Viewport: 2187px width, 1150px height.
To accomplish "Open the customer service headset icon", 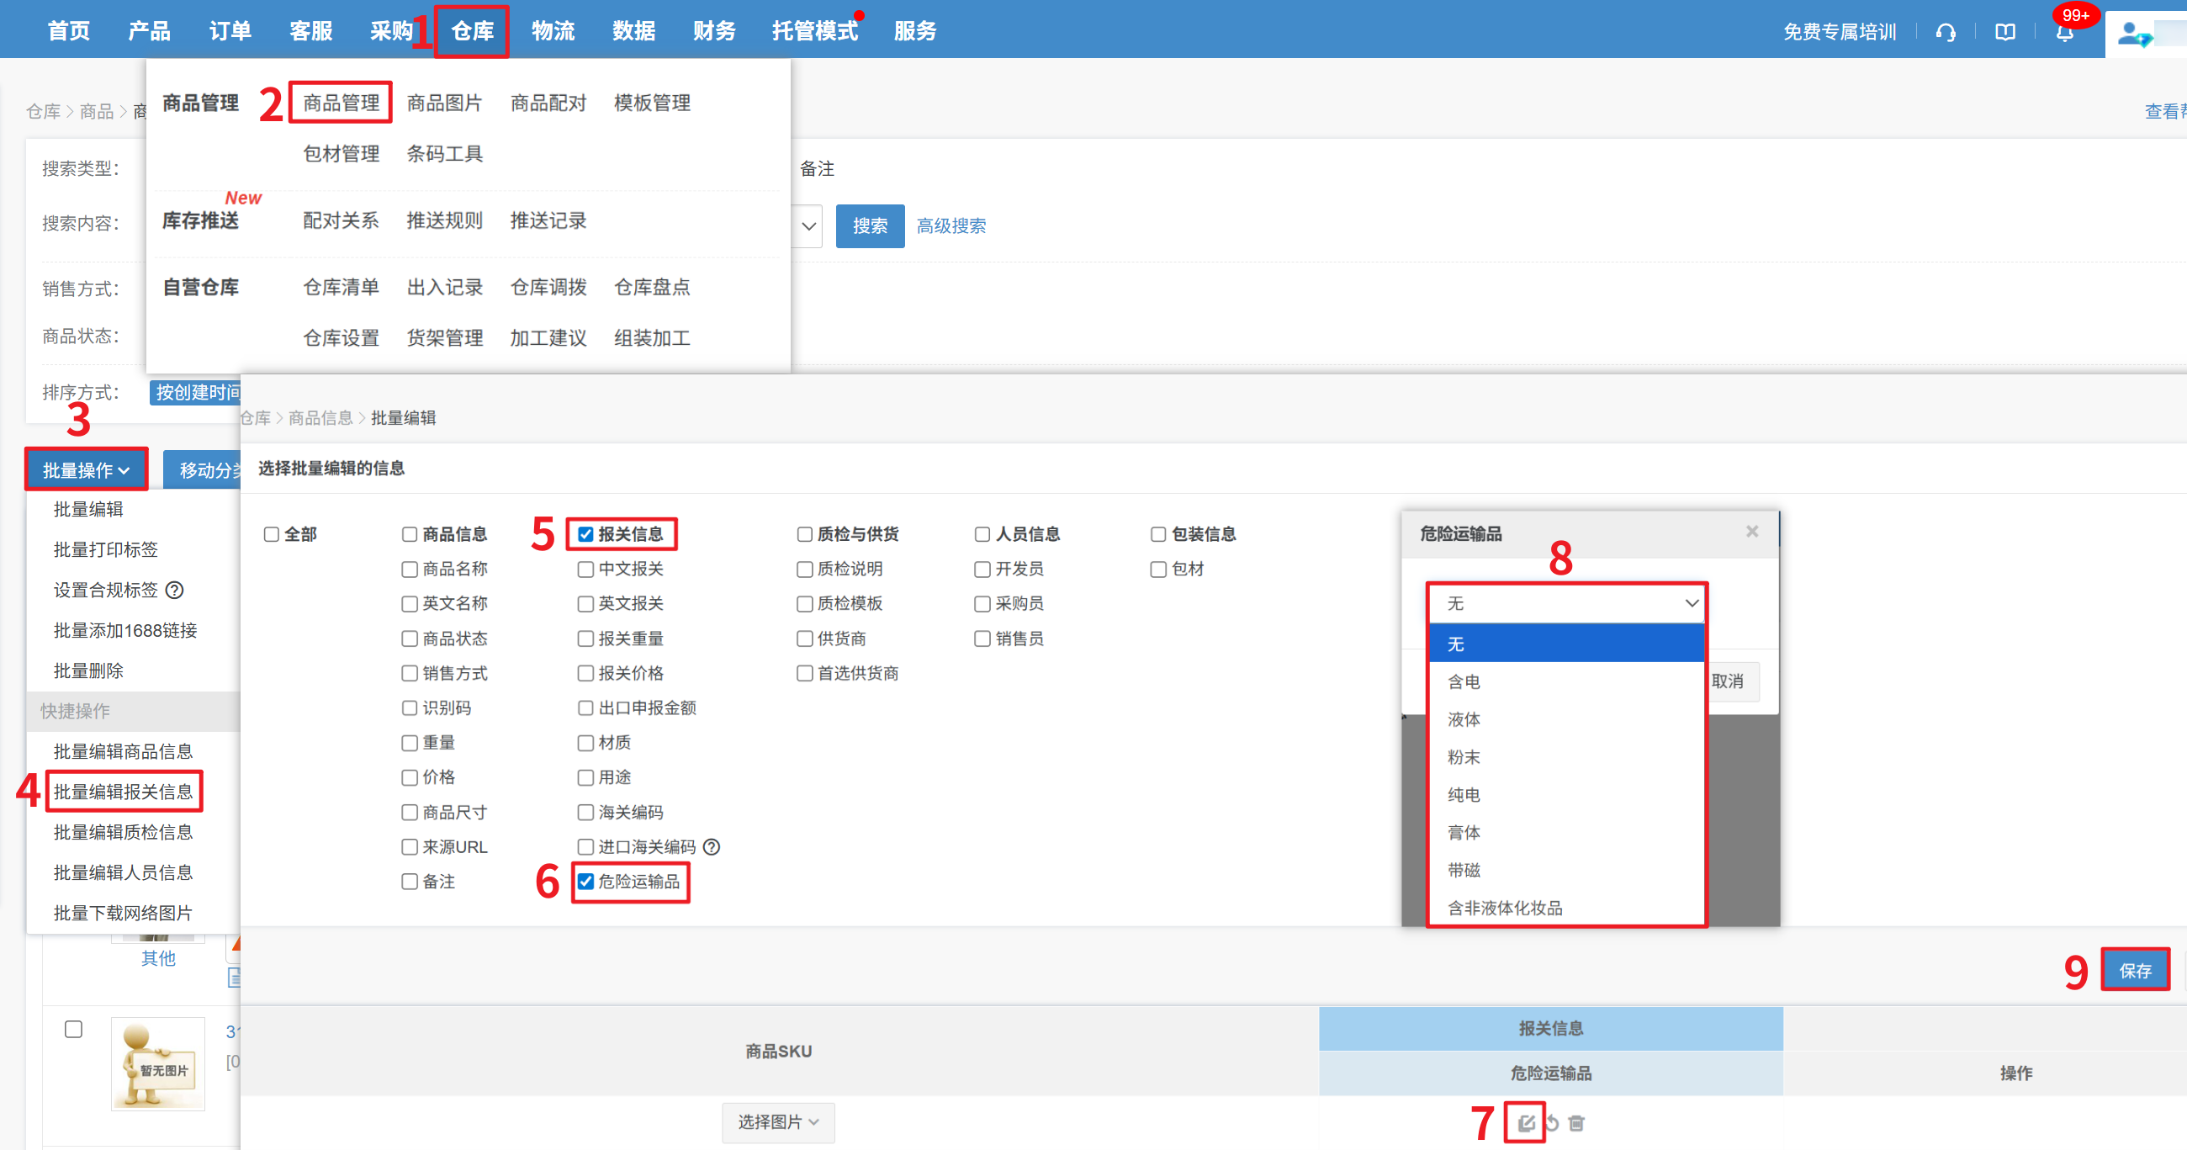I will point(1945,32).
